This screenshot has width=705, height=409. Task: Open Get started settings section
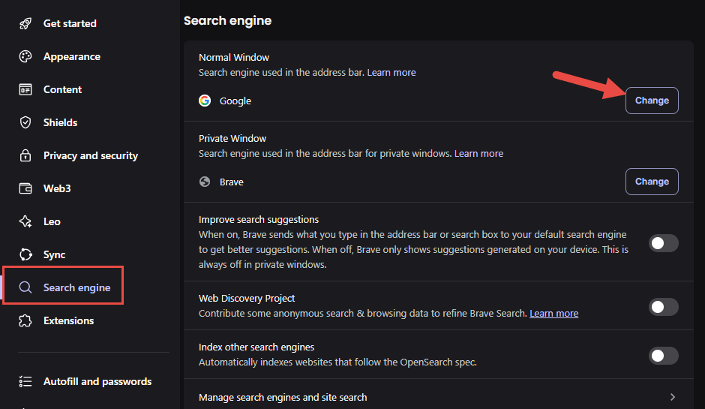70,23
